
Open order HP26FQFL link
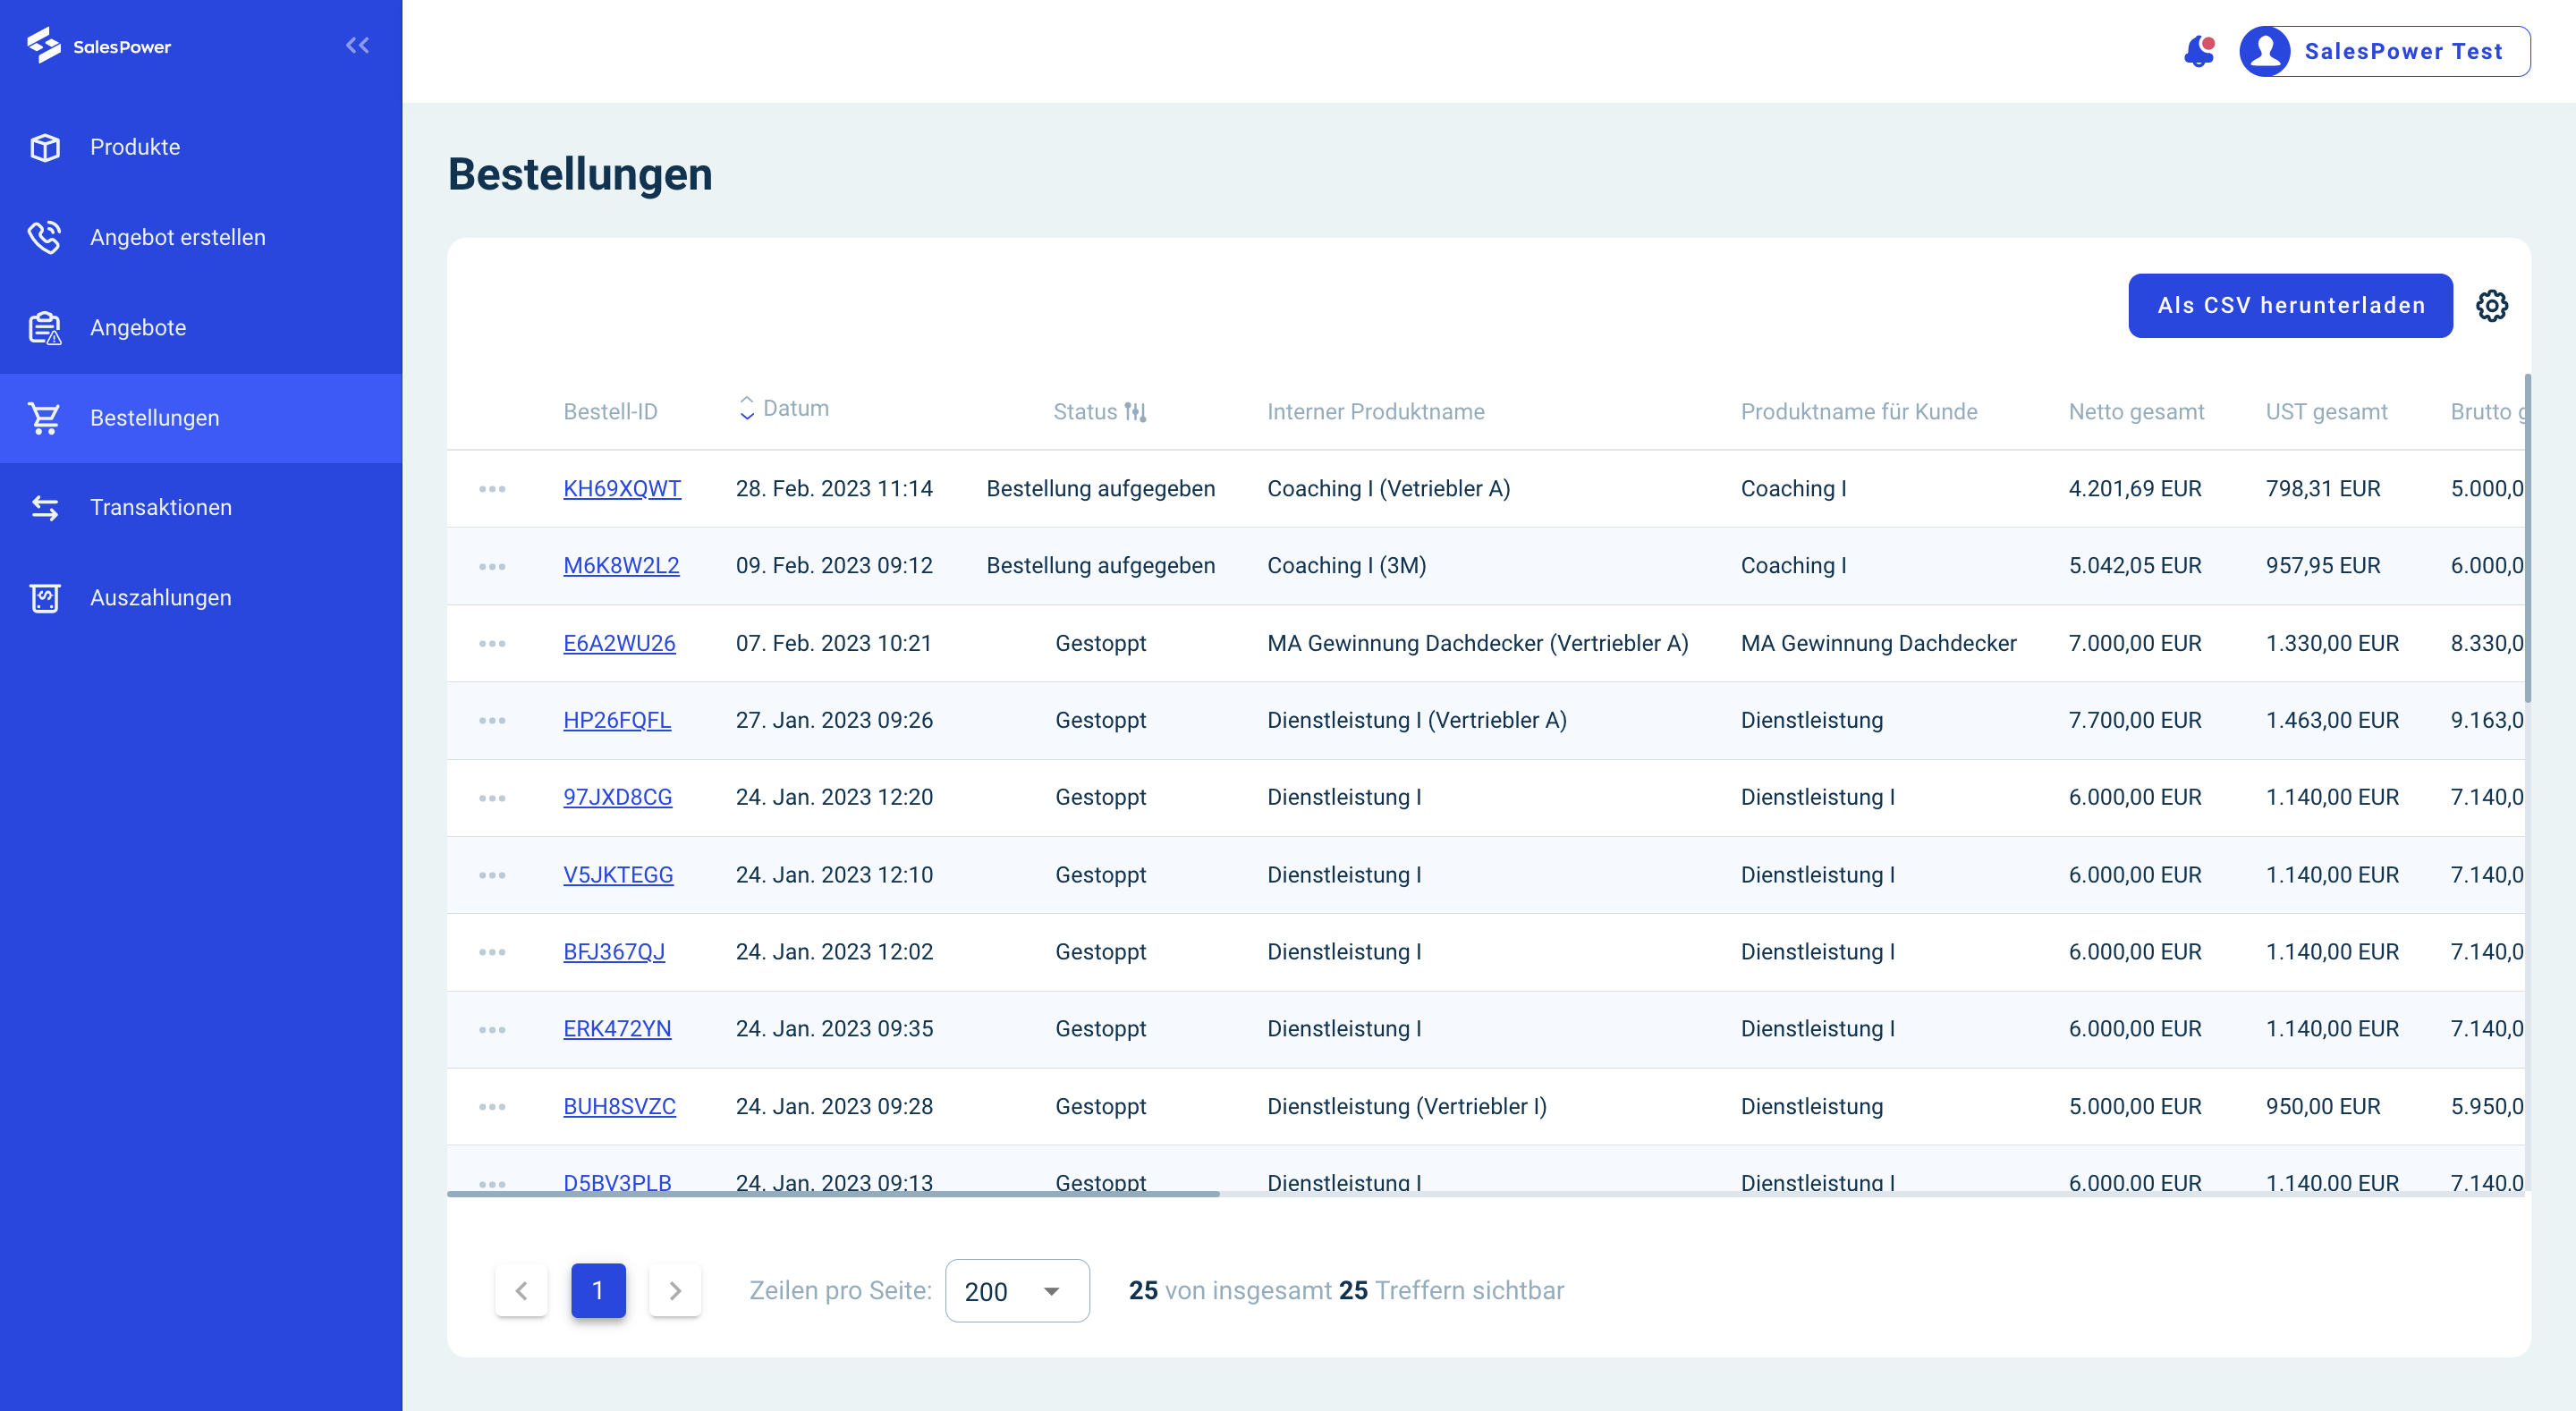[617, 720]
